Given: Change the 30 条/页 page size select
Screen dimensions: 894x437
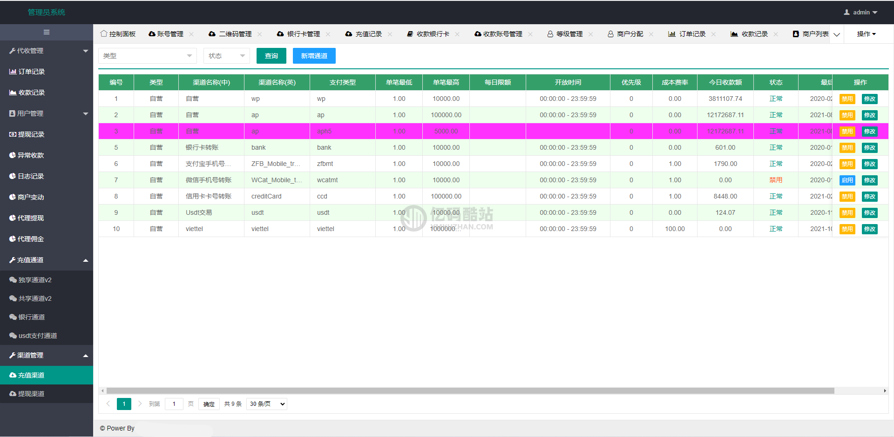Looking at the screenshot, I should coord(267,404).
